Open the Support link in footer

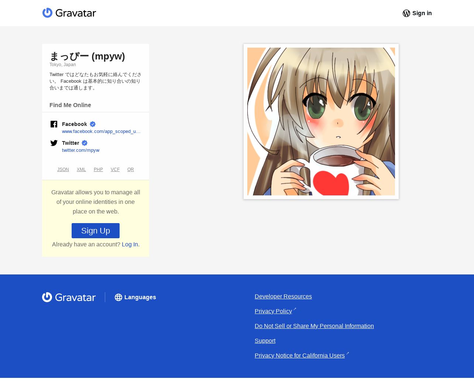(x=265, y=341)
